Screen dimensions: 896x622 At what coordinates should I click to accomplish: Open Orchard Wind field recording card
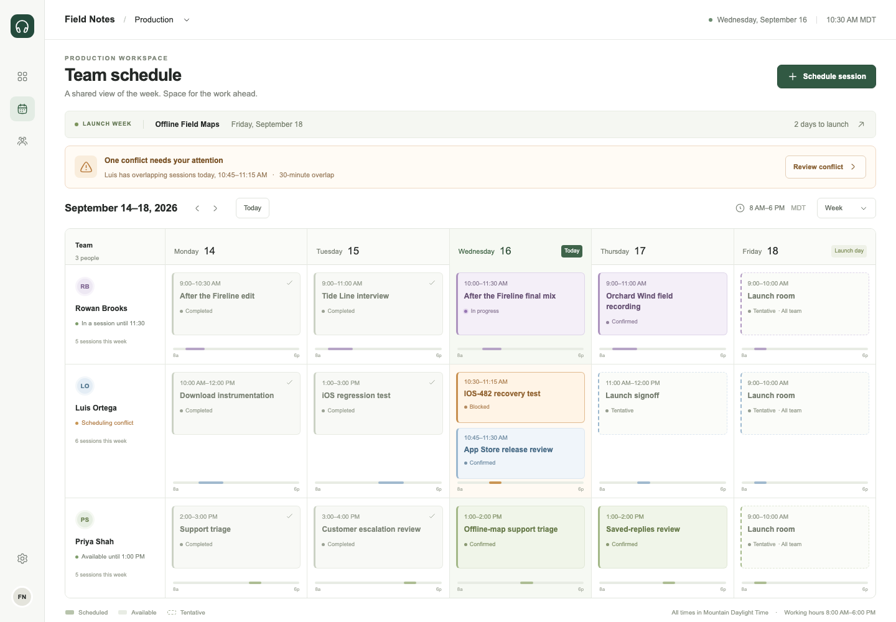[x=663, y=304]
